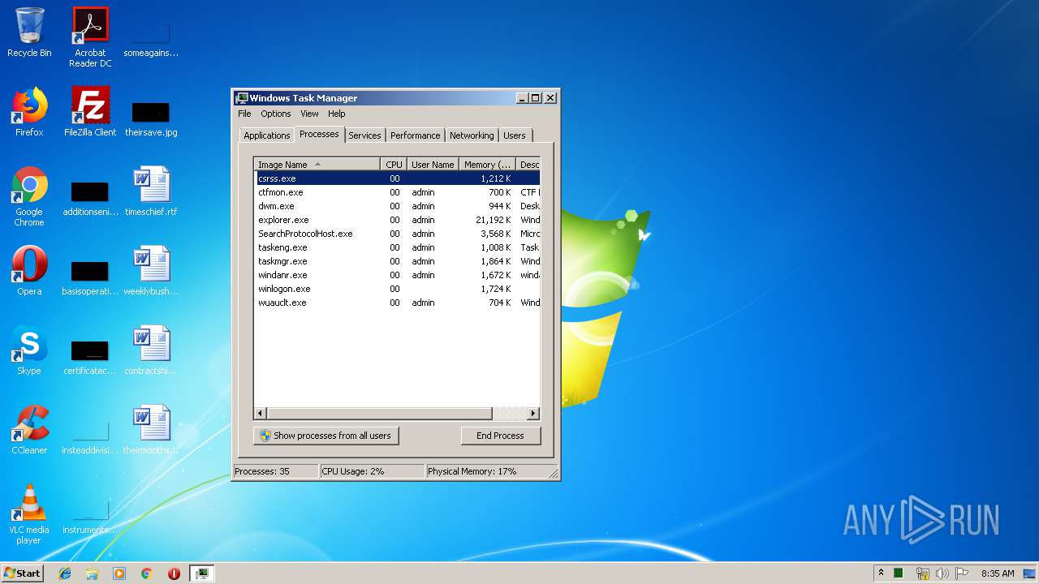Screen dimensions: 1039x584
Task: Click Show processes from all users
Action: click(325, 436)
